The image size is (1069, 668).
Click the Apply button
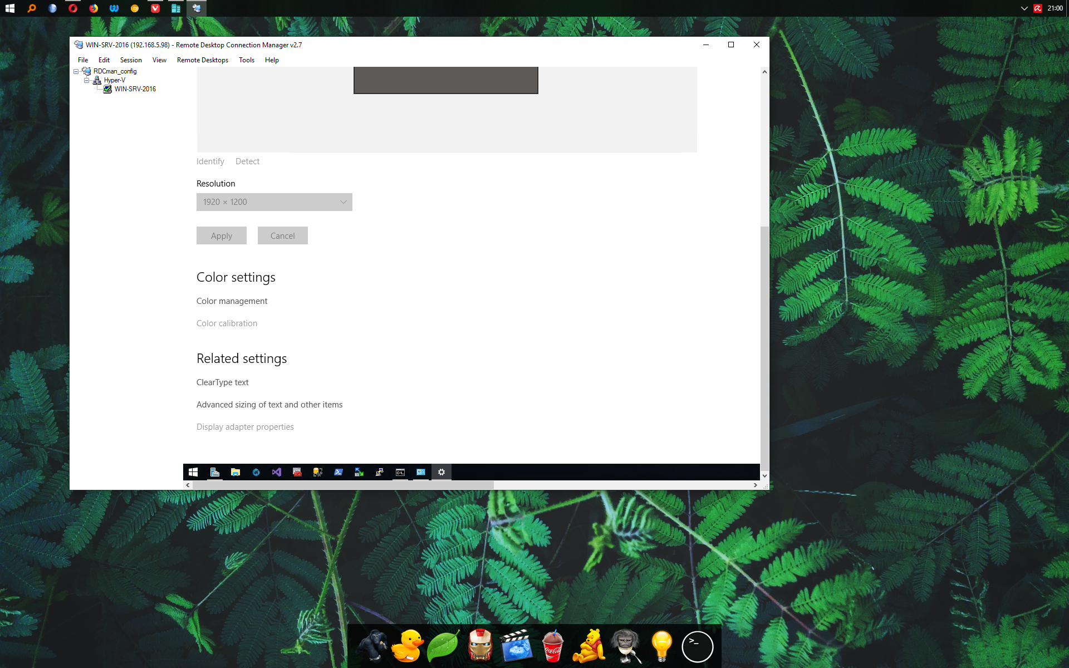point(222,235)
